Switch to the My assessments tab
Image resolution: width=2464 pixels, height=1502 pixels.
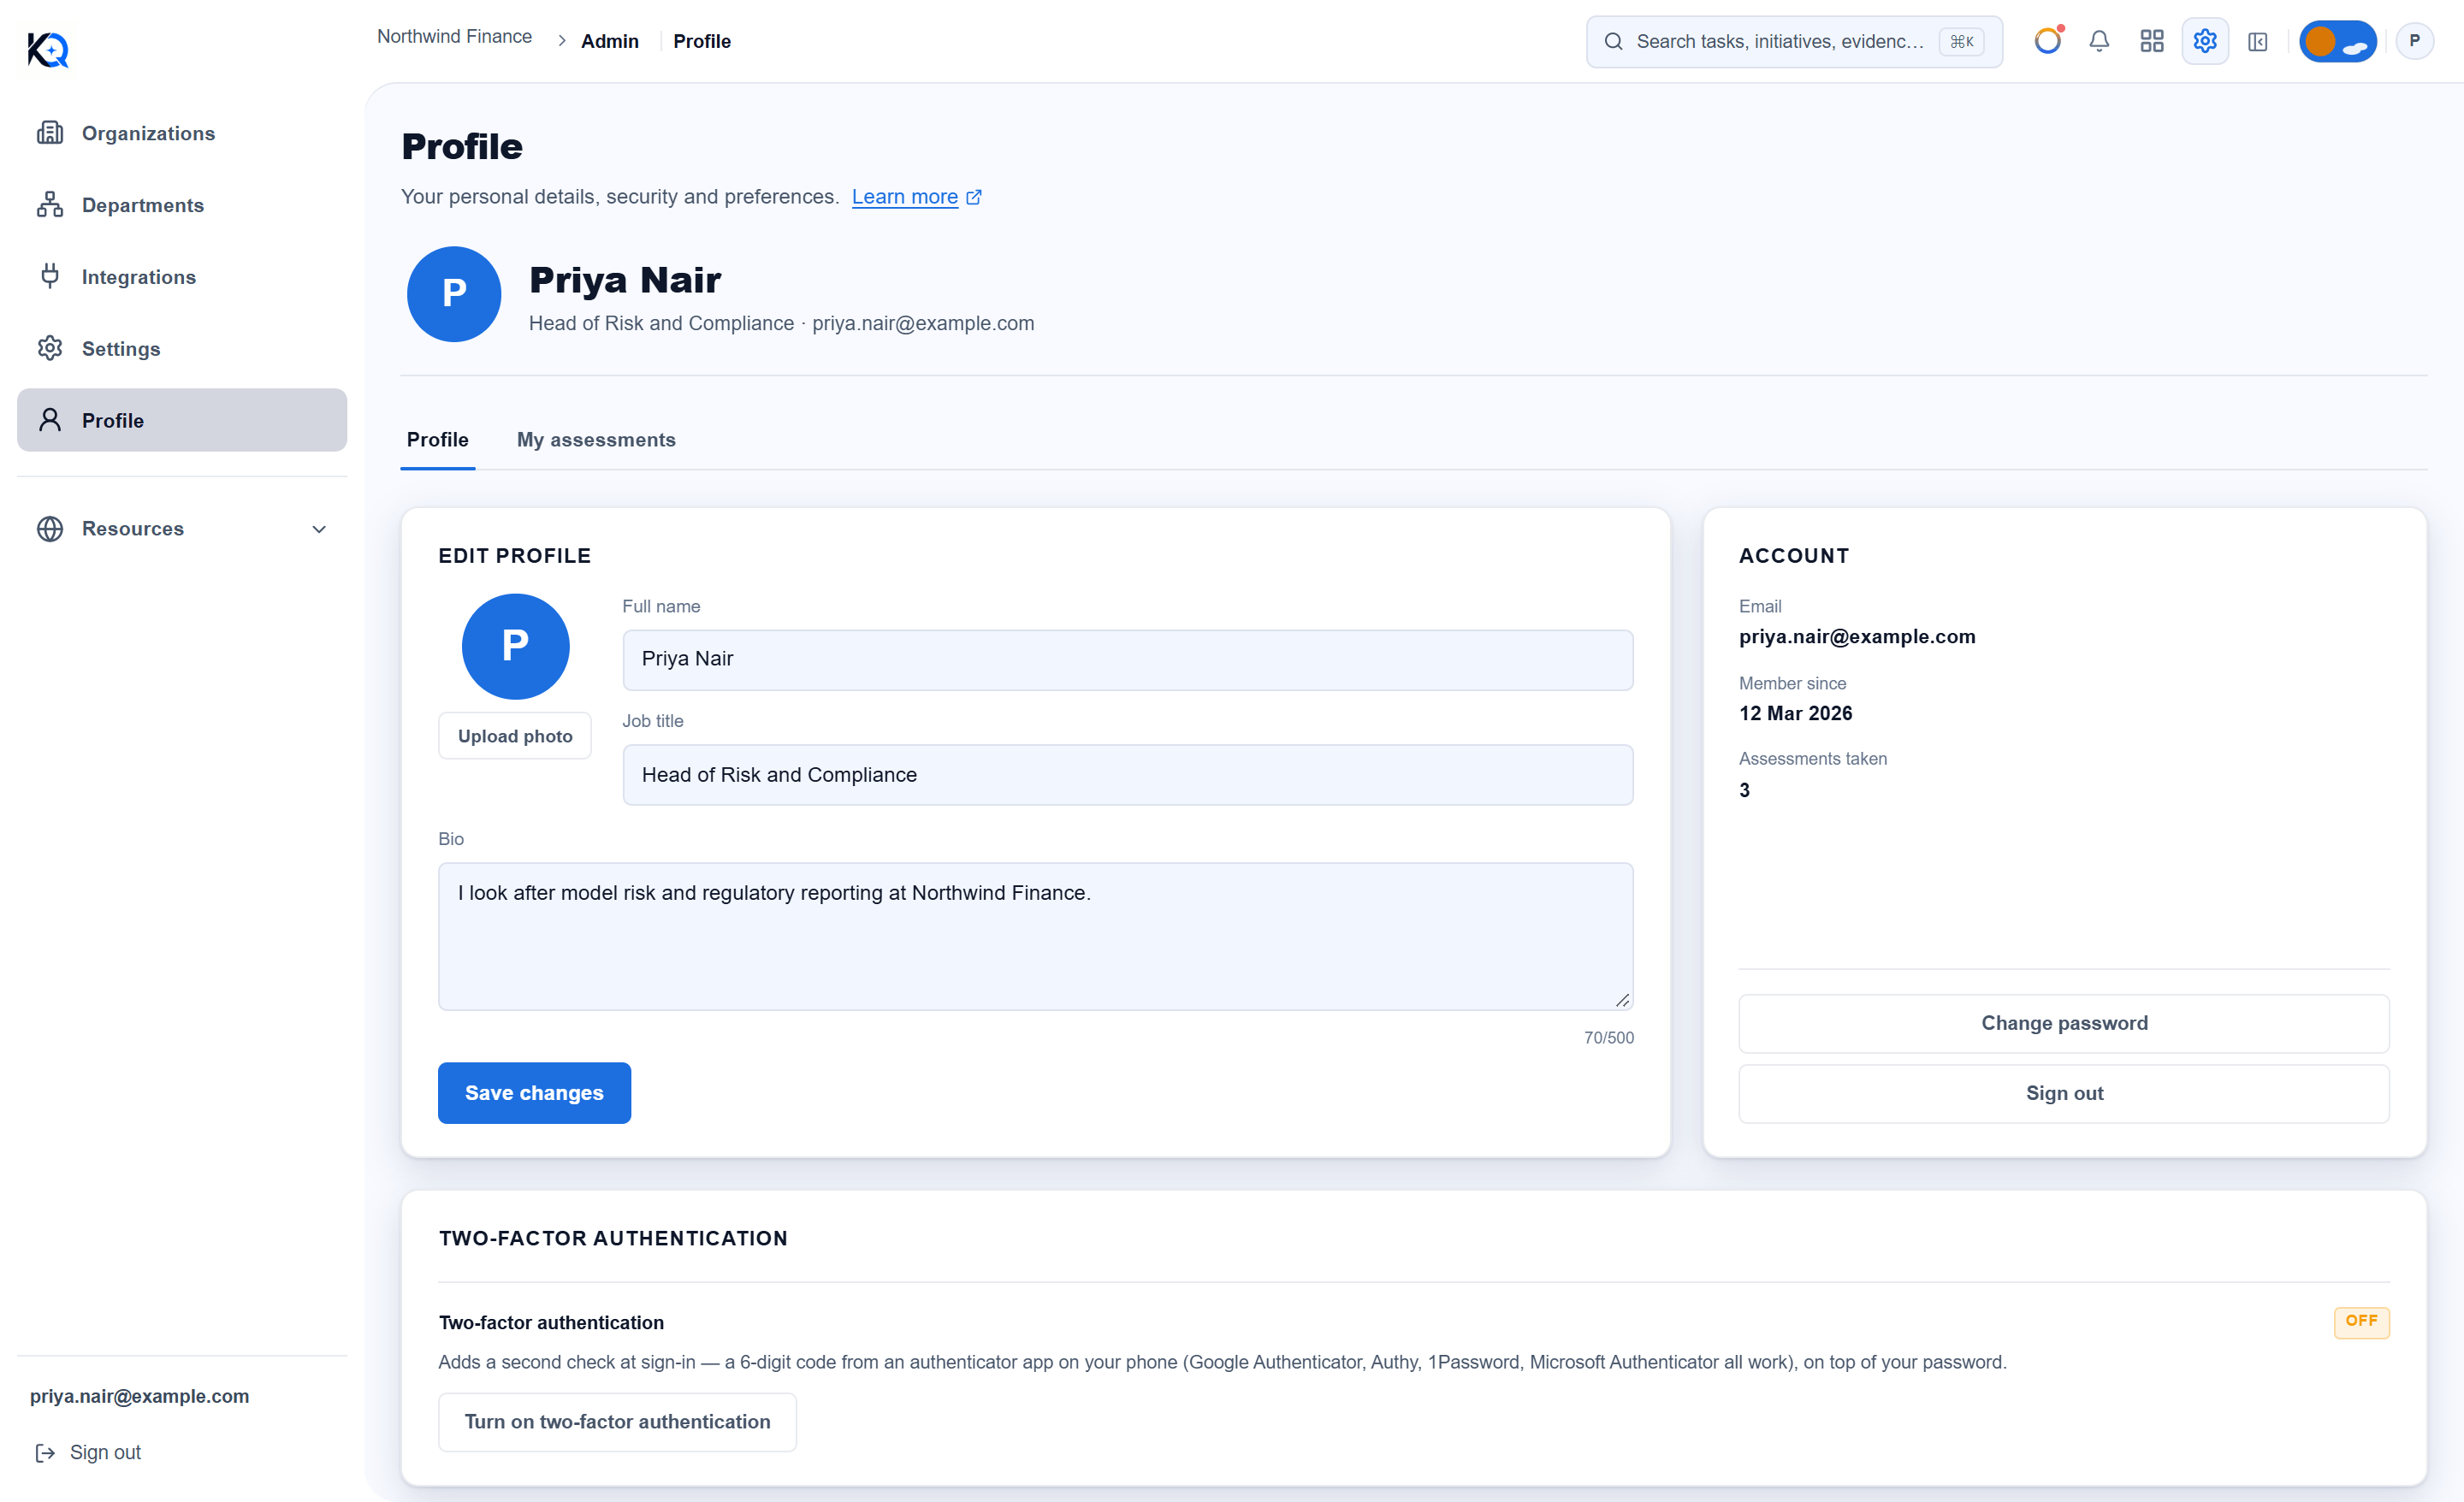click(596, 439)
